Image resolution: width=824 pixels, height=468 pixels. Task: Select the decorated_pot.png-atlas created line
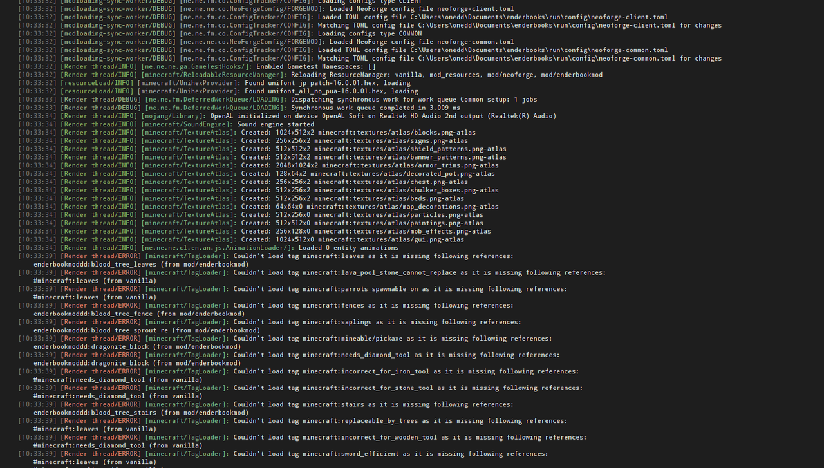tap(256, 174)
